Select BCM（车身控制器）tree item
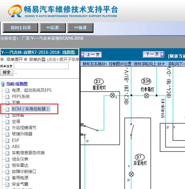This screenshot has width=185, height=189. [x=31, y=109]
